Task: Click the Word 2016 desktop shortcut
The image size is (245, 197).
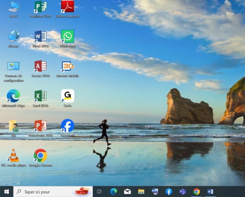Action: click(x=40, y=36)
